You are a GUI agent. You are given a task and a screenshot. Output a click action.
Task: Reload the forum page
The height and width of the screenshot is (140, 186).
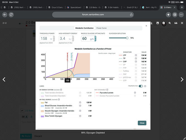(x=11, y=15)
